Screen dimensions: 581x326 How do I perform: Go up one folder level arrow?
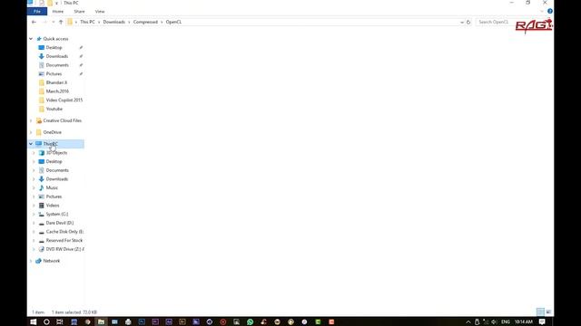(61, 22)
